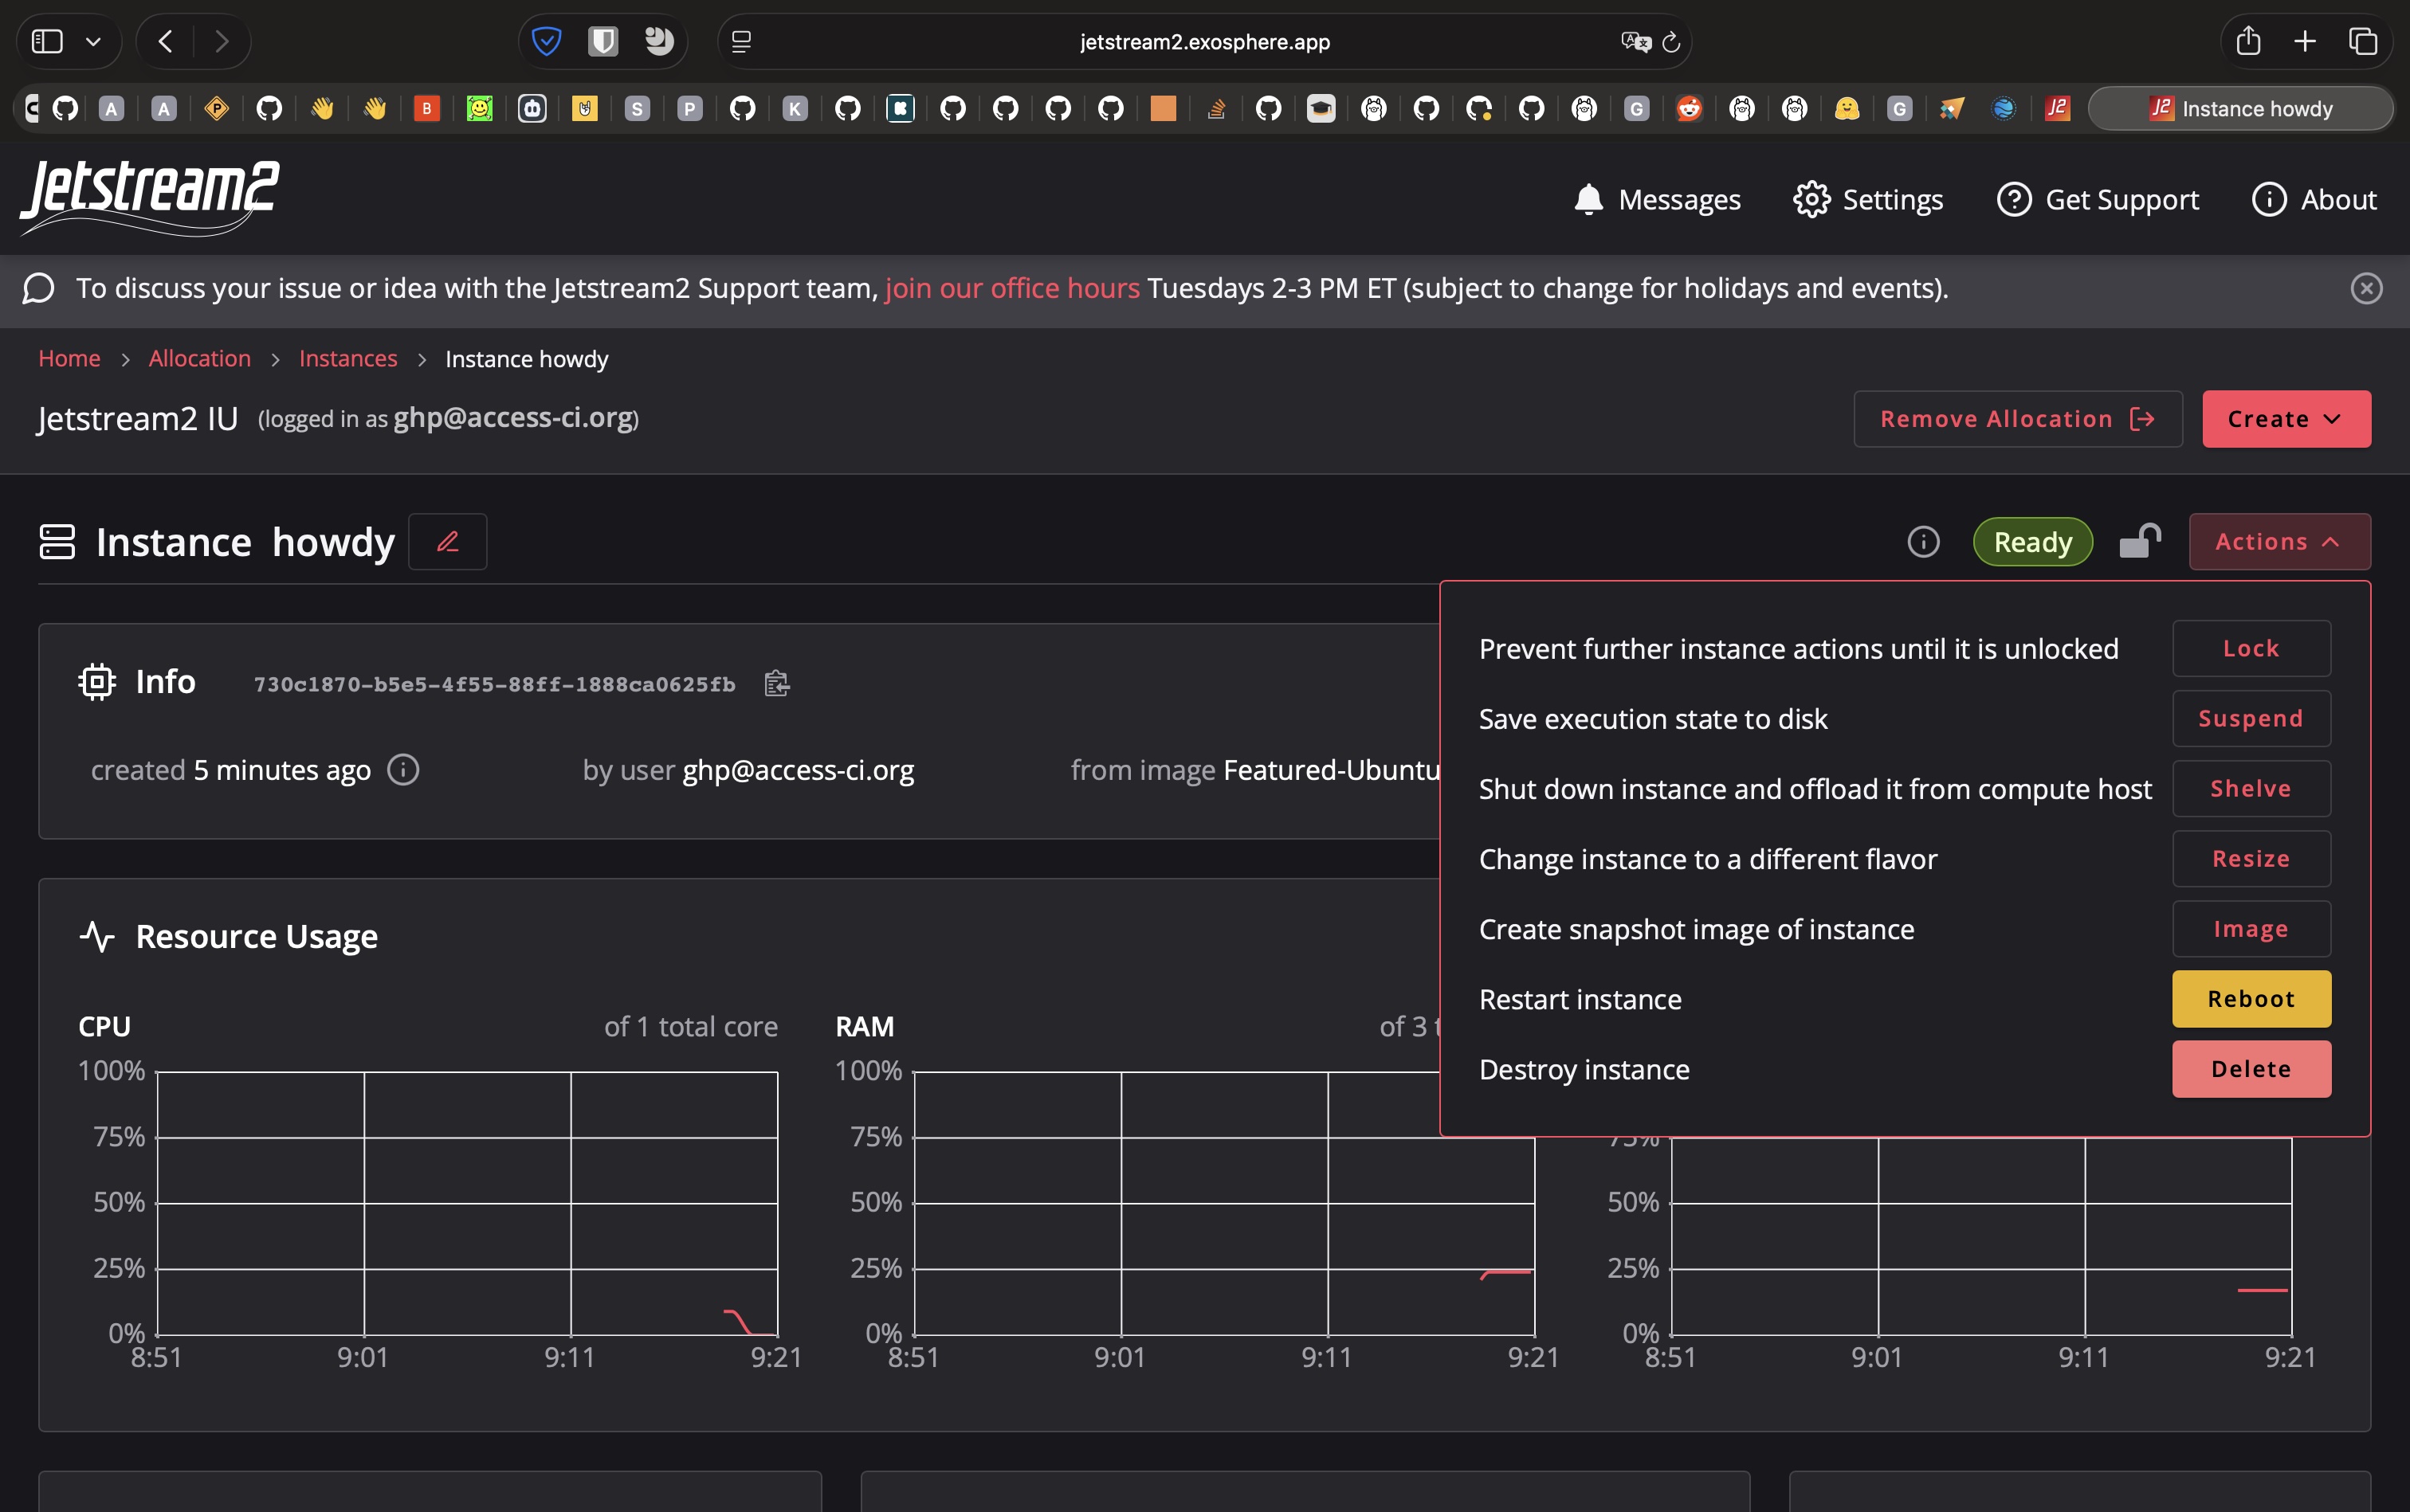2410x1512 pixels.
Task: Click the Jetstream2 logo
Action: point(150,198)
